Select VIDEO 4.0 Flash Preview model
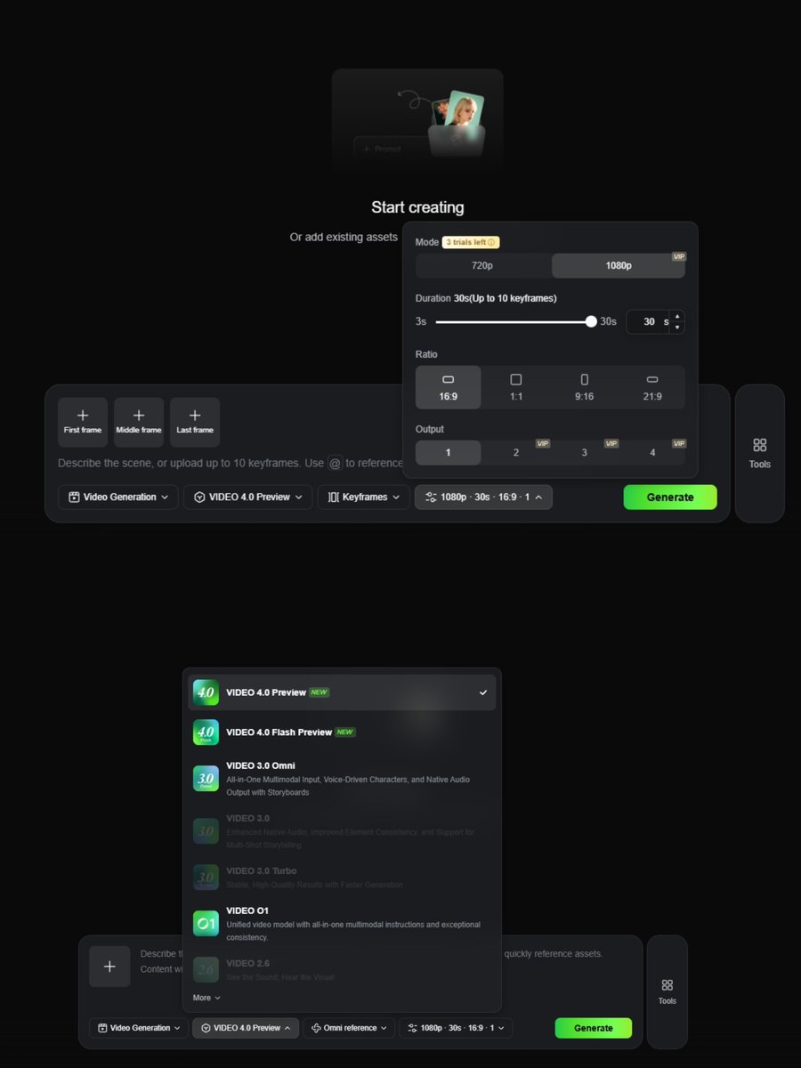This screenshot has width=801, height=1068. [x=342, y=732]
